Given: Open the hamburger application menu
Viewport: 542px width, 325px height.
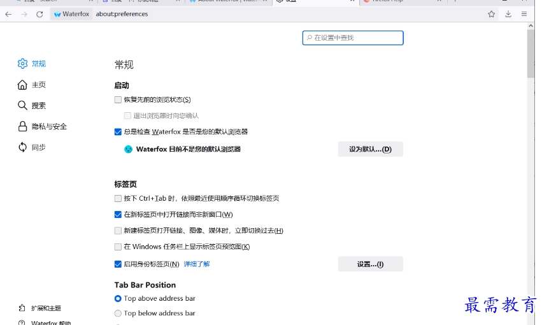Looking at the screenshot, I should (524, 14).
